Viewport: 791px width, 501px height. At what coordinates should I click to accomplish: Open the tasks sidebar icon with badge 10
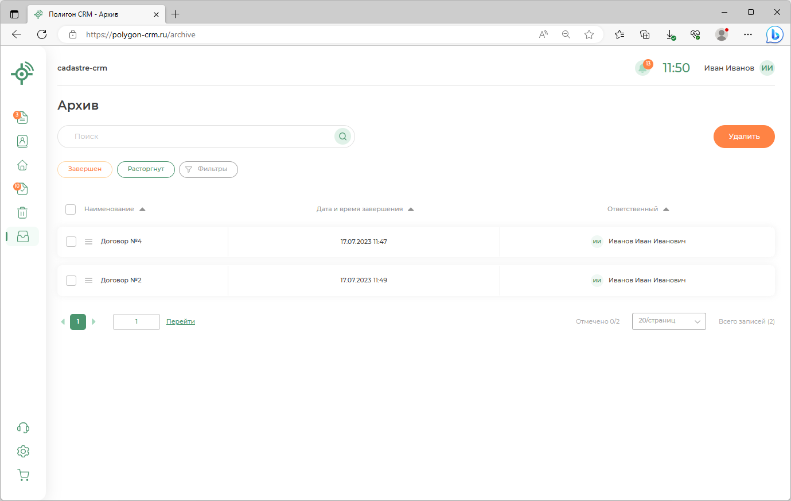(22, 189)
